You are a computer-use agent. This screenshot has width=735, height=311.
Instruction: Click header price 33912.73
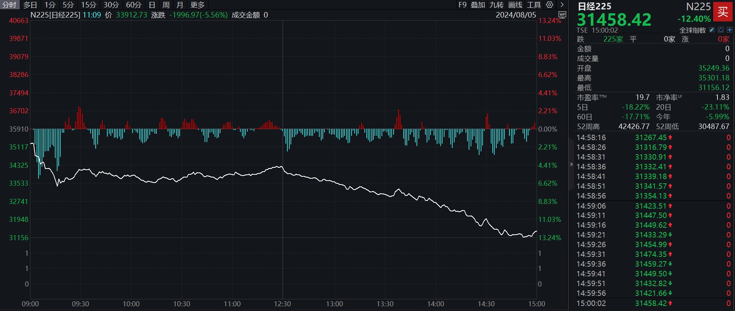click(131, 15)
